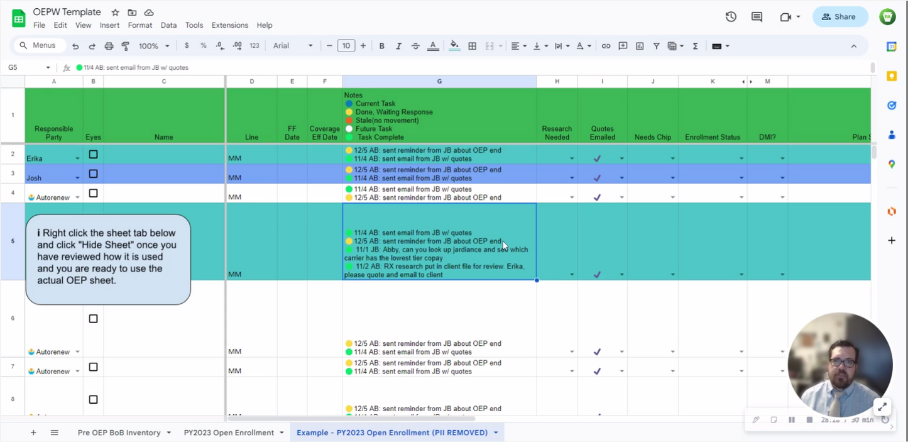Tick the Eyes checkbox in row 7
Image resolution: width=908 pixels, height=442 pixels.
tap(93, 367)
